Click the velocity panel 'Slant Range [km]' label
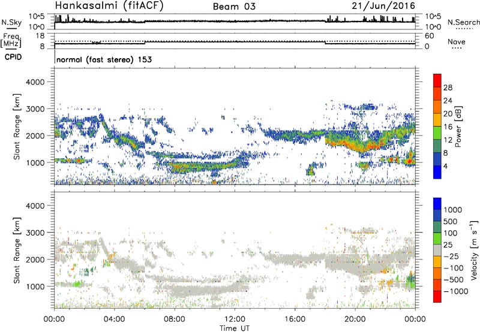The width and height of the screenshot is (480, 332). (x=17, y=250)
